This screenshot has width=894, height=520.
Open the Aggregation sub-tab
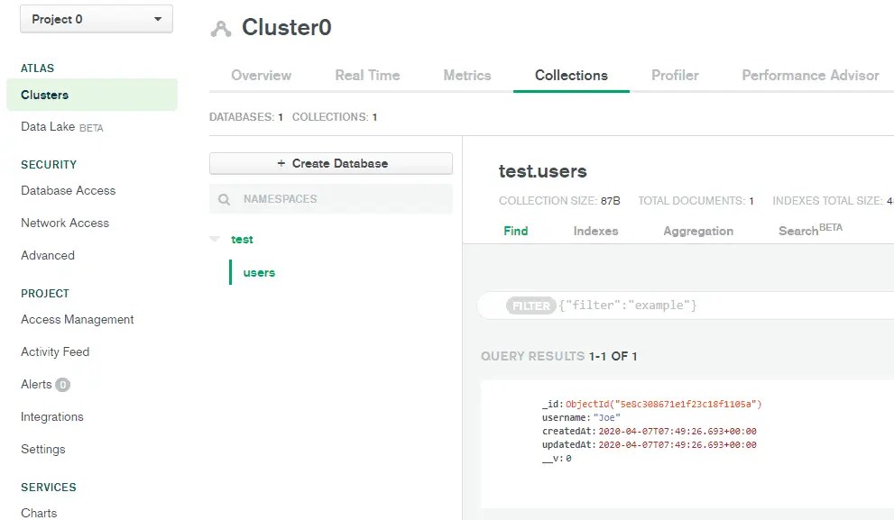pyautogui.click(x=698, y=231)
